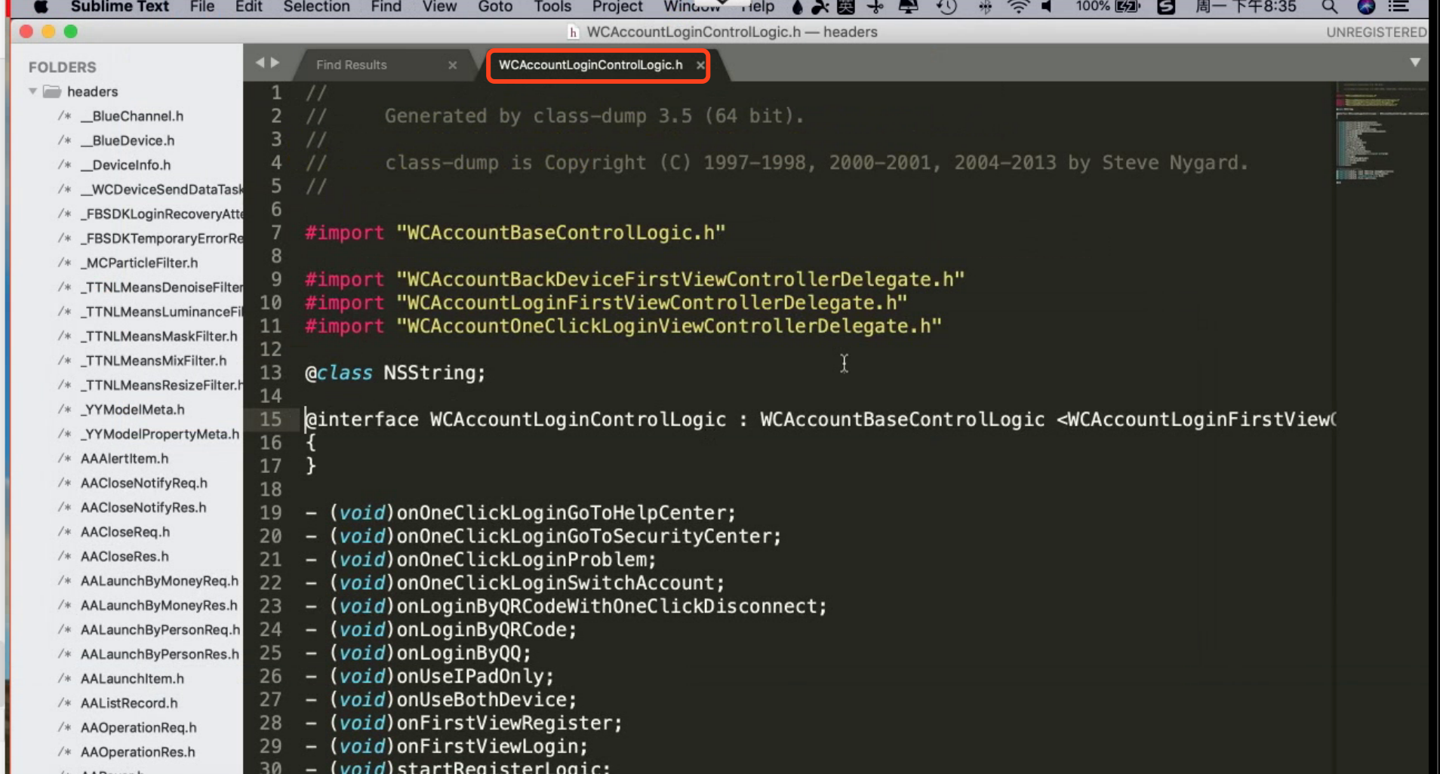Open _TTNLMeansMaskFilter.h in the sidebar
This screenshot has height=774, width=1440.
(159, 336)
